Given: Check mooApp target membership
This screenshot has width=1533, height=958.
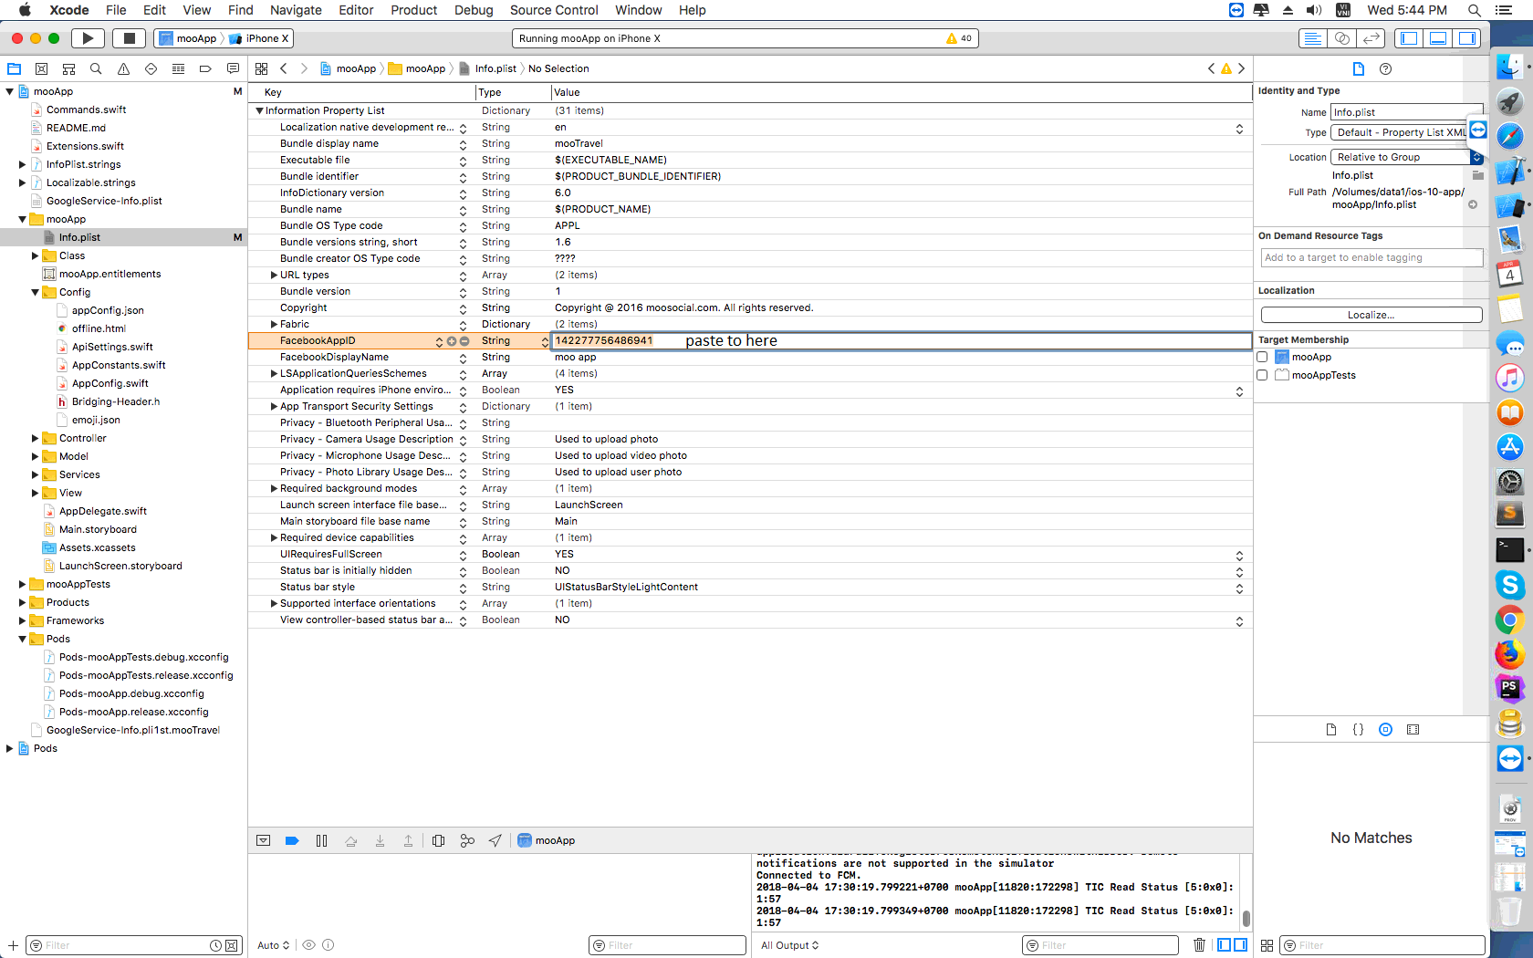Looking at the screenshot, I should point(1262,357).
